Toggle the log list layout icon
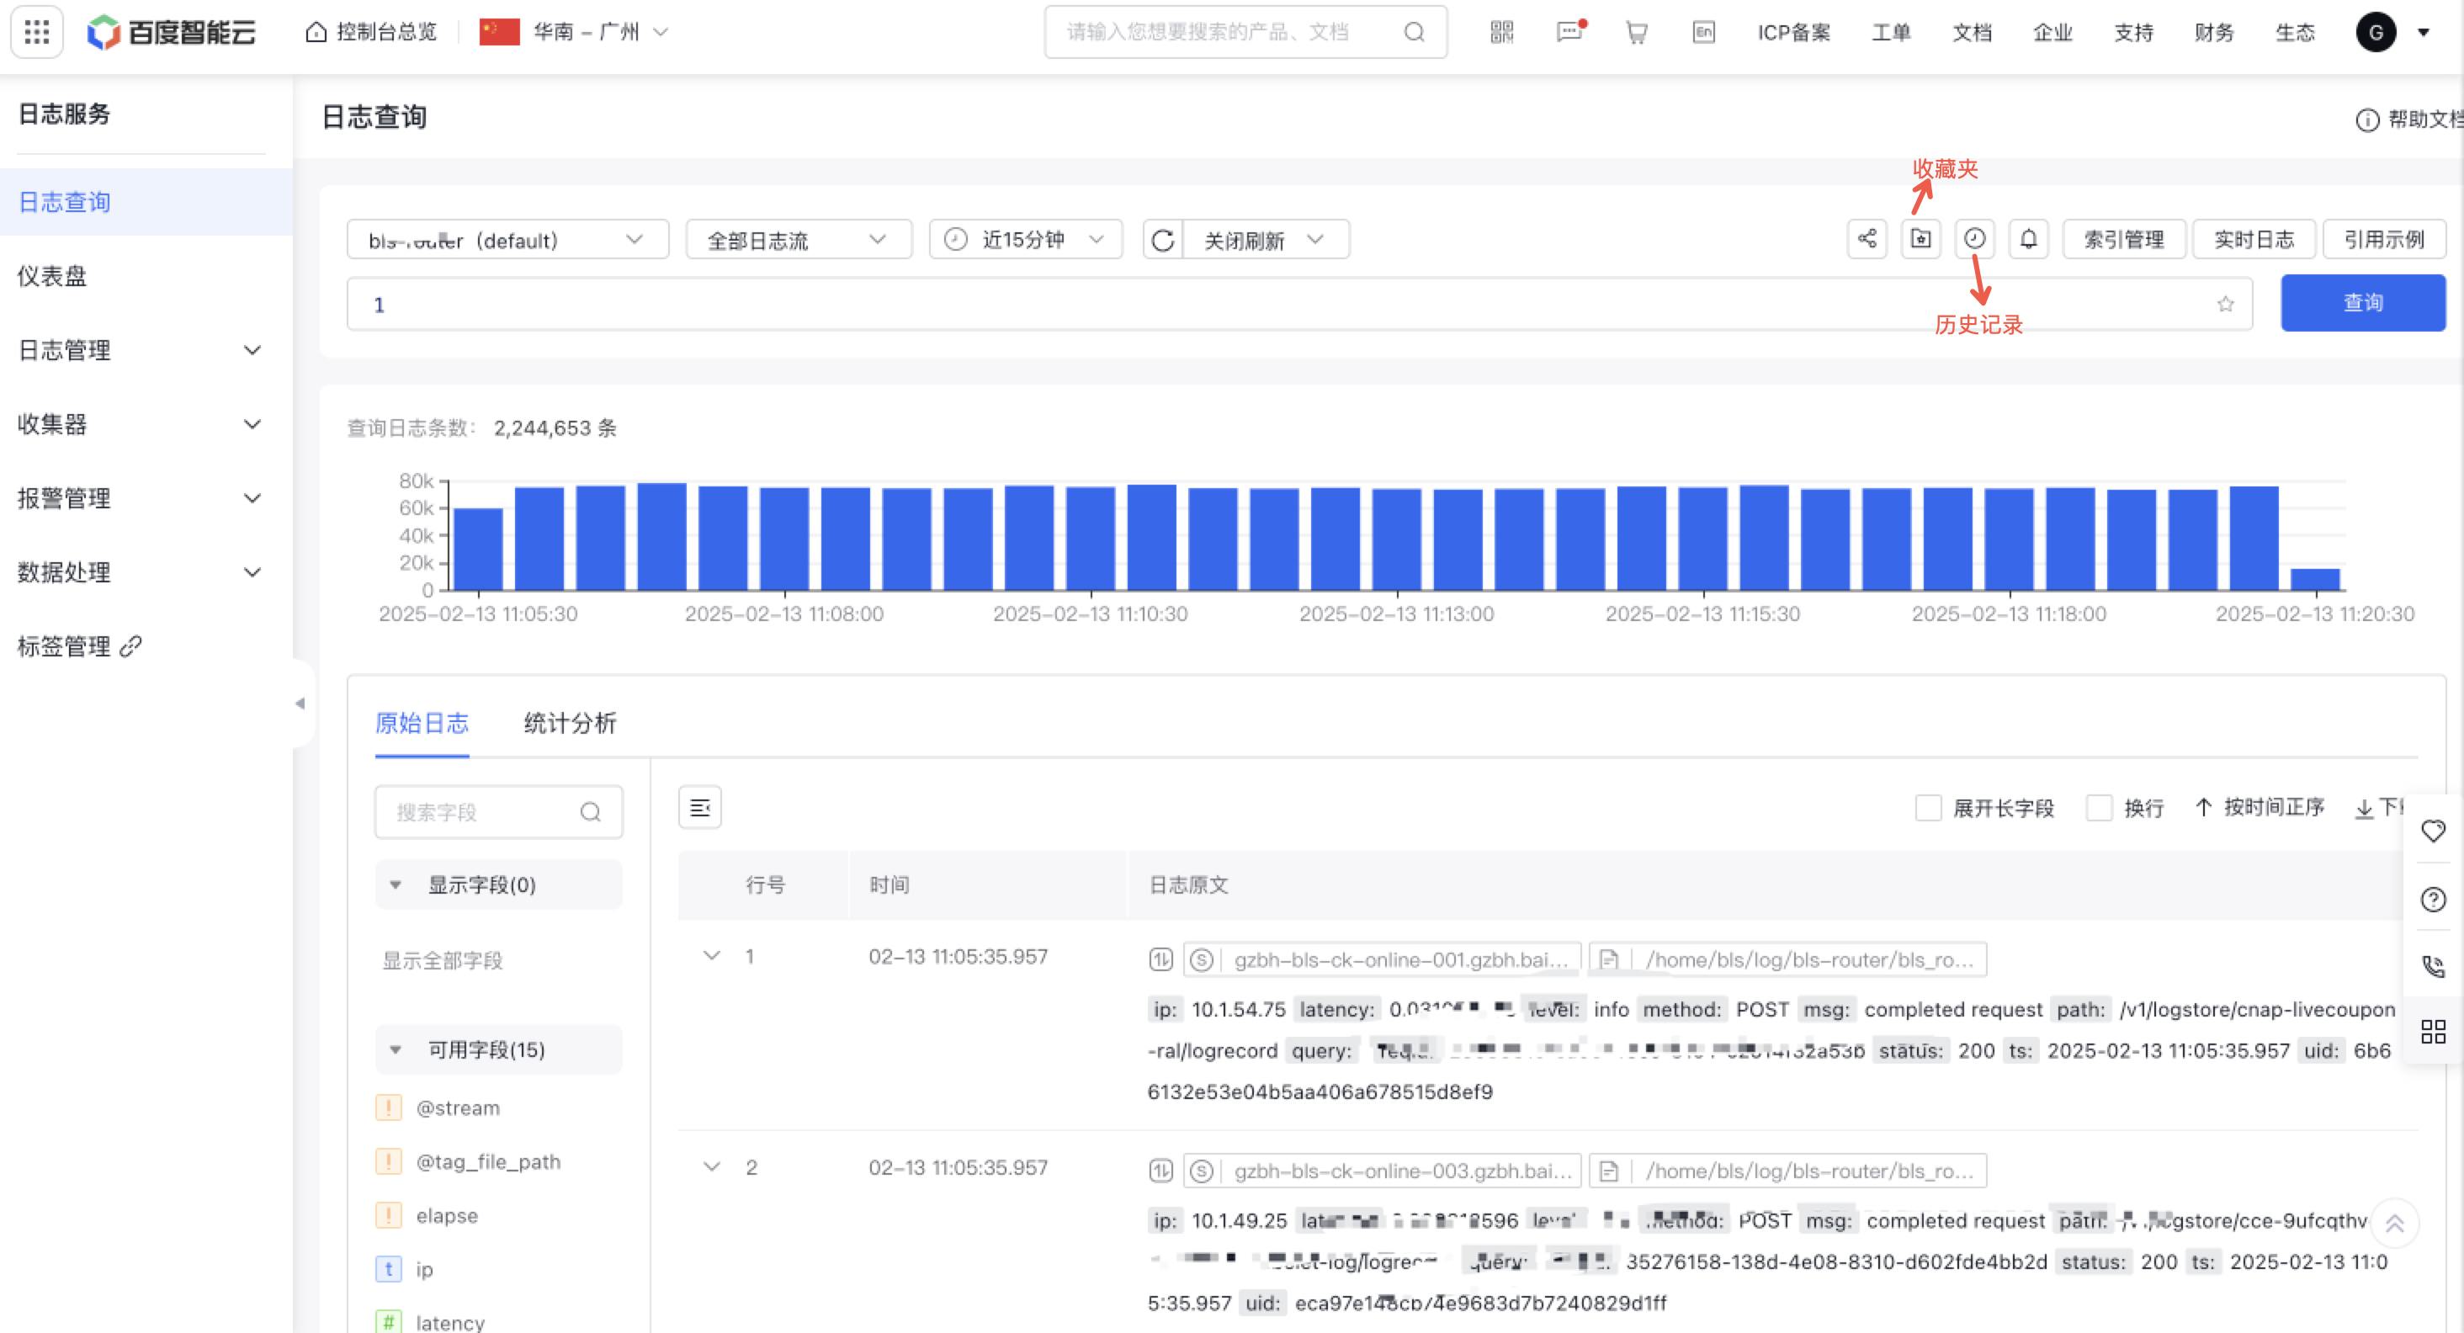The width and height of the screenshot is (2464, 1333). click(700, 808)
